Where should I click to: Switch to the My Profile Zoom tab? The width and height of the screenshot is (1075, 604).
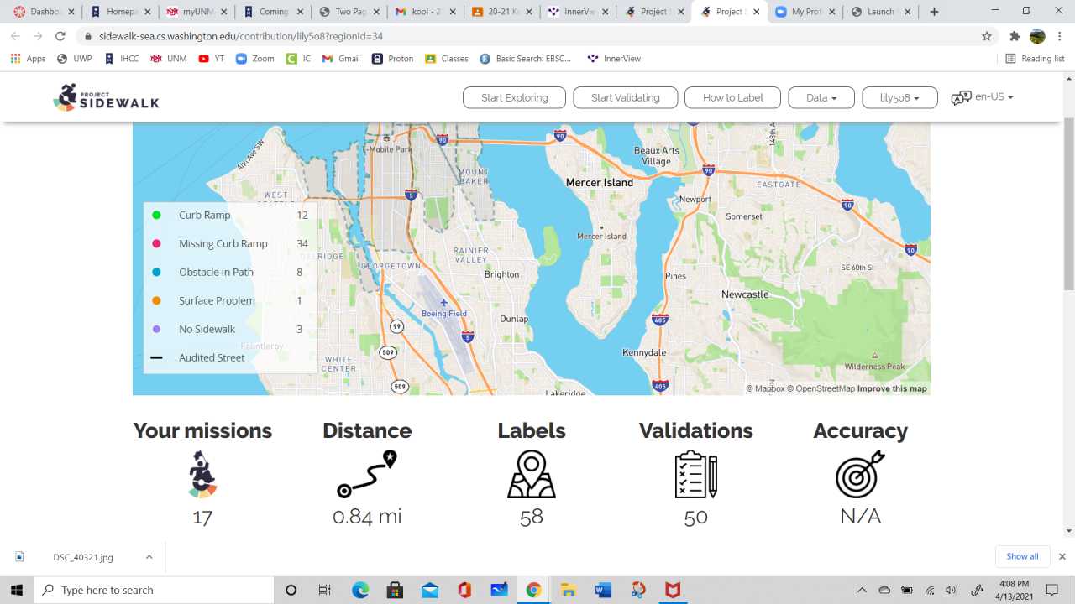click(805, 12)
